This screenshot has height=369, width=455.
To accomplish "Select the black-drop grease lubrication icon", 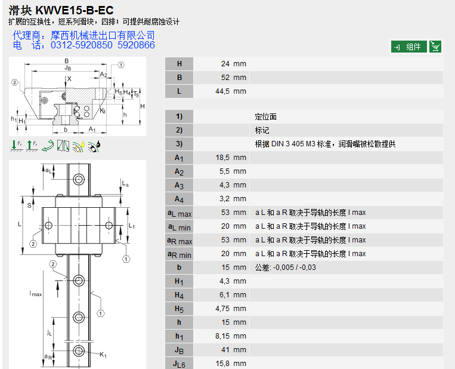I will (94, 145).
